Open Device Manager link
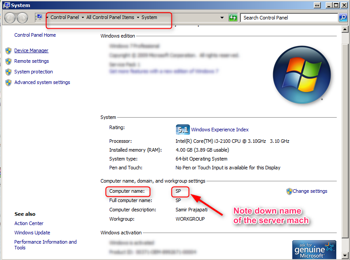350x260 pixels. 31,50
